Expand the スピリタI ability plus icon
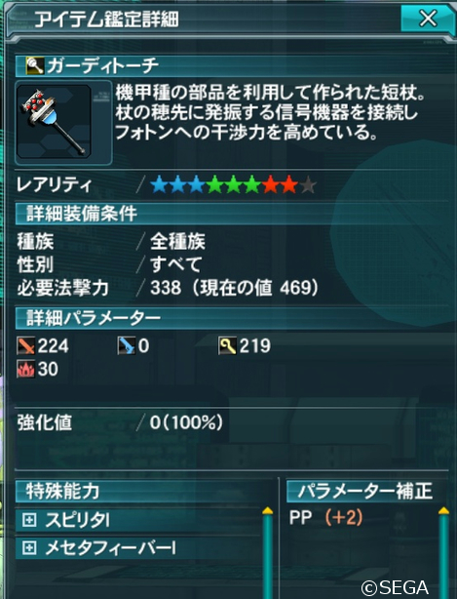Image resolution: width=457 pixels, height=599 pixels. point(29,520)
